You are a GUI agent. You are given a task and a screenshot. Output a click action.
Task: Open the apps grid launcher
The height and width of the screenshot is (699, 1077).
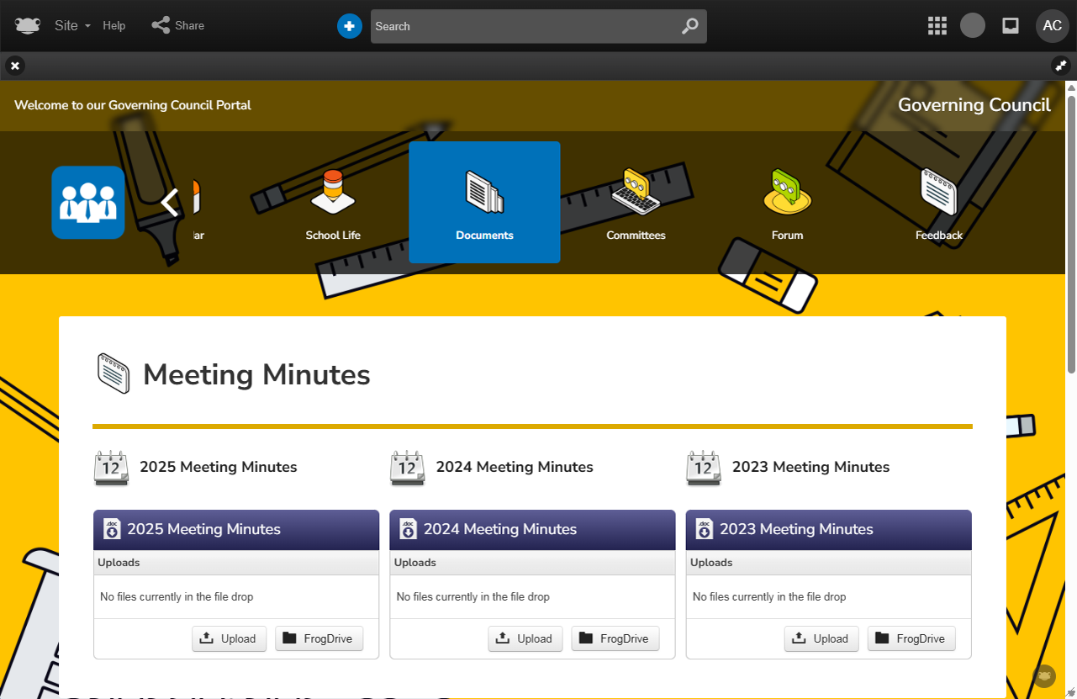click(x=937, y=25)
